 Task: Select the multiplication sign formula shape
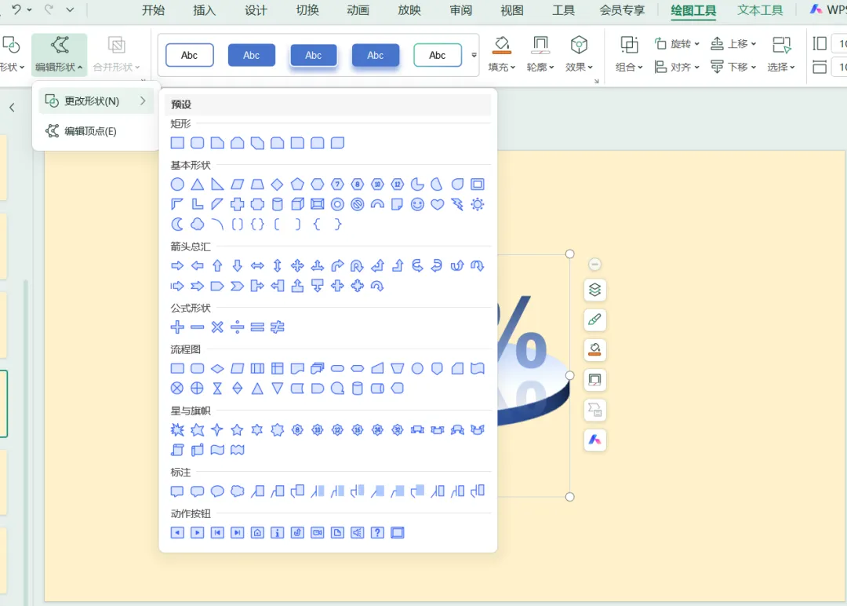tap(217, 327)
